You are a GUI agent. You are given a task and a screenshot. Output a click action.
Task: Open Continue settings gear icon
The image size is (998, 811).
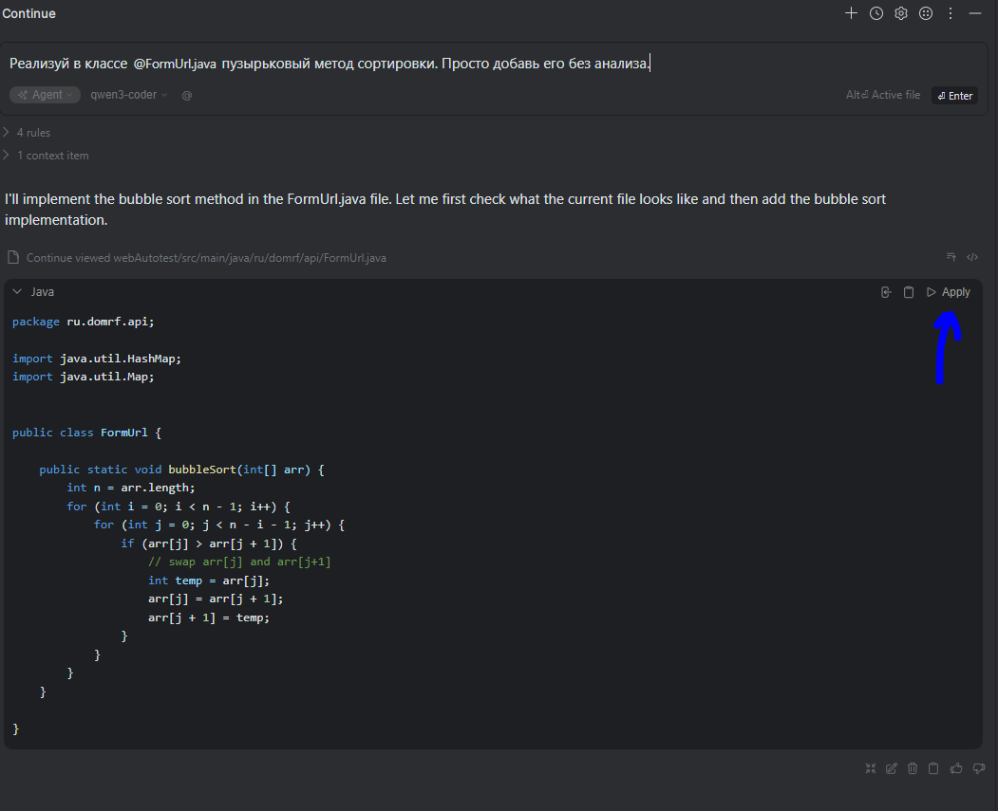(901, 13)
